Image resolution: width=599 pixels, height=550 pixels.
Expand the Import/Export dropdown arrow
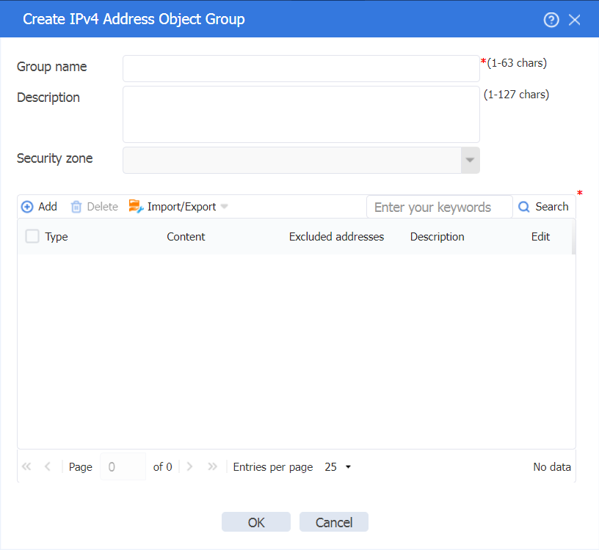pos(224,207)
